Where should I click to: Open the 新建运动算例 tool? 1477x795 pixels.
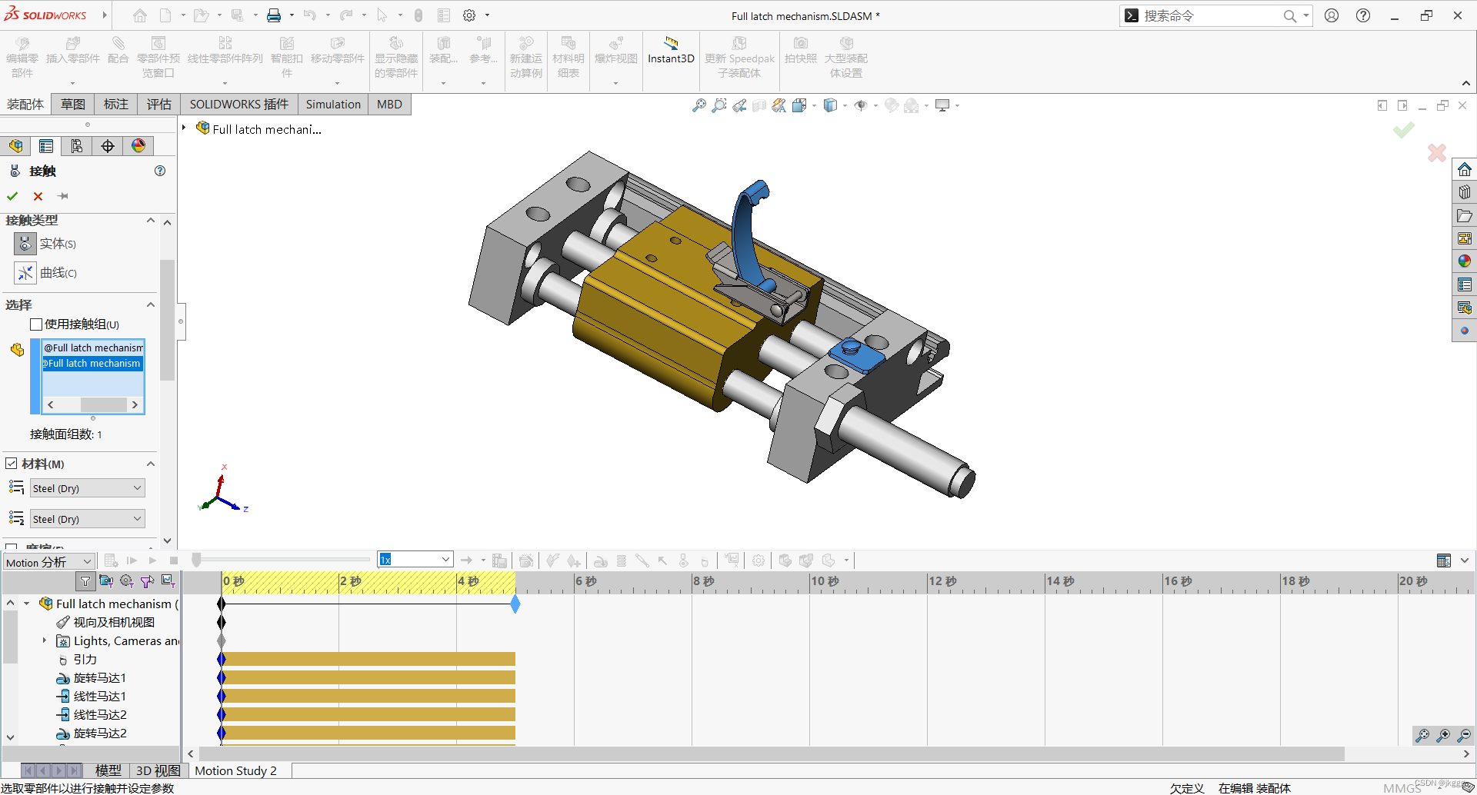pyautogui.click(x=526, y=55)
